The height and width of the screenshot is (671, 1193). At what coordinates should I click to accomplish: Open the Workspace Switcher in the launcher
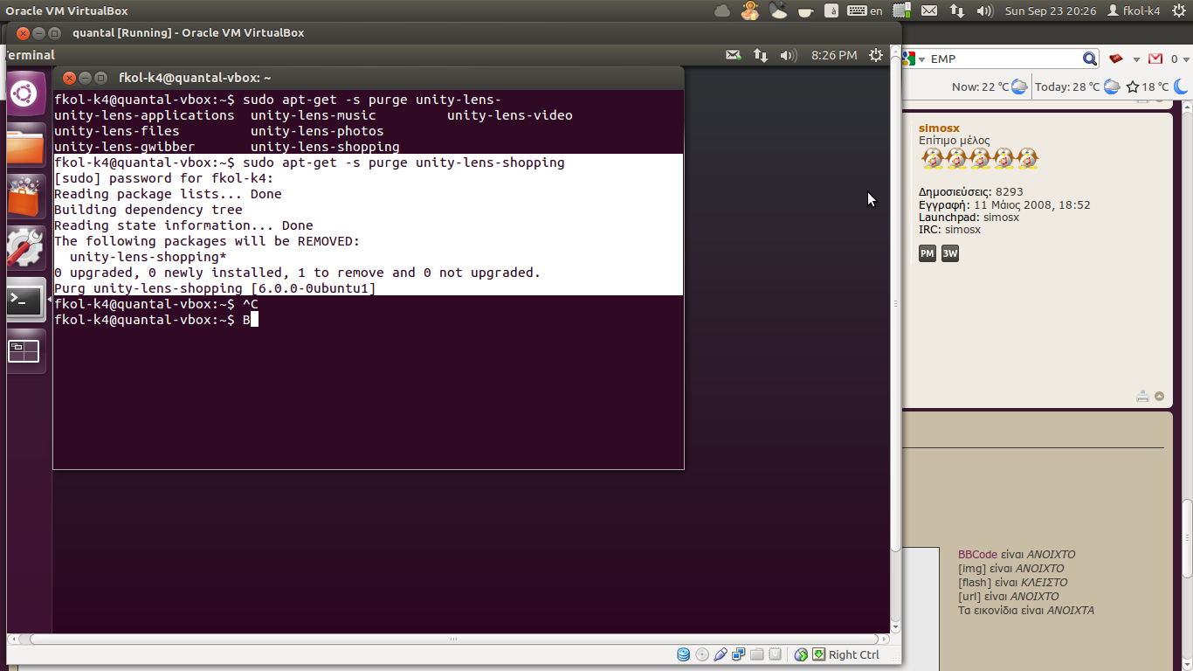[x=24, y=351]
